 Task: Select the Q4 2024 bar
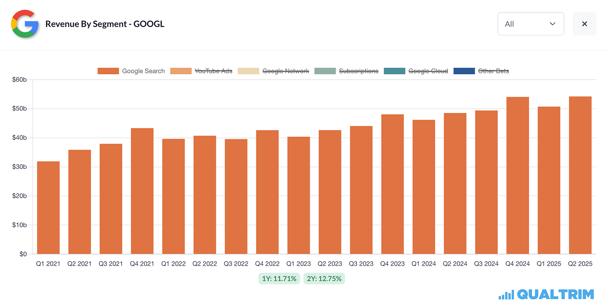tap(518, 176)
